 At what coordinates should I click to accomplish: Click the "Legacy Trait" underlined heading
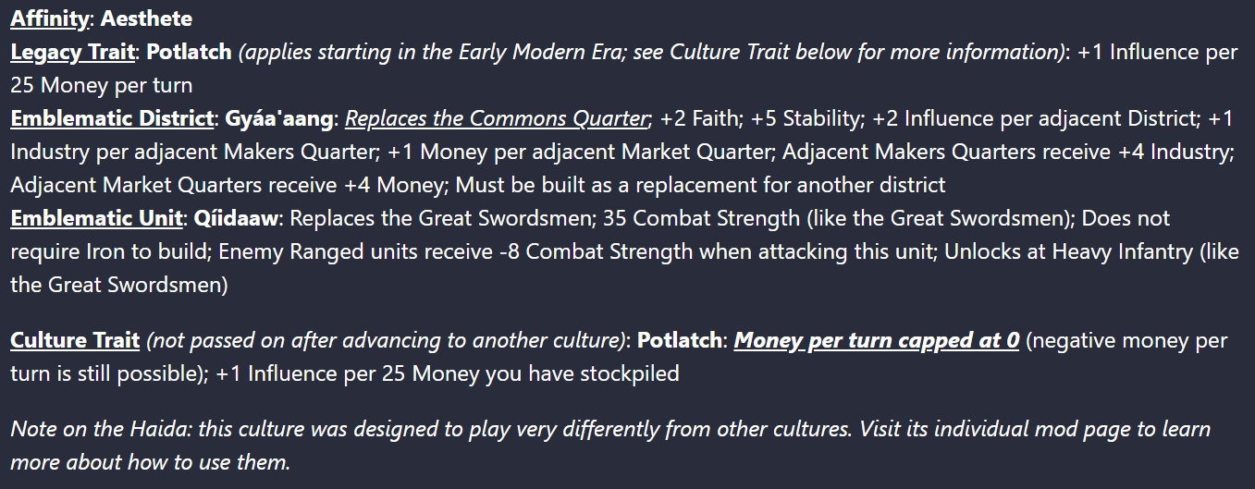72,52
